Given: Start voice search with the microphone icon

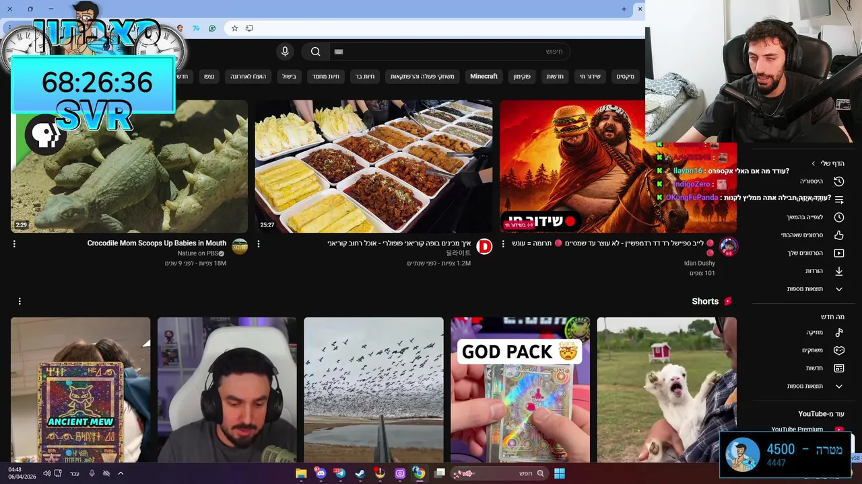Looking at the screenshot, I should (x=285, y=52).
